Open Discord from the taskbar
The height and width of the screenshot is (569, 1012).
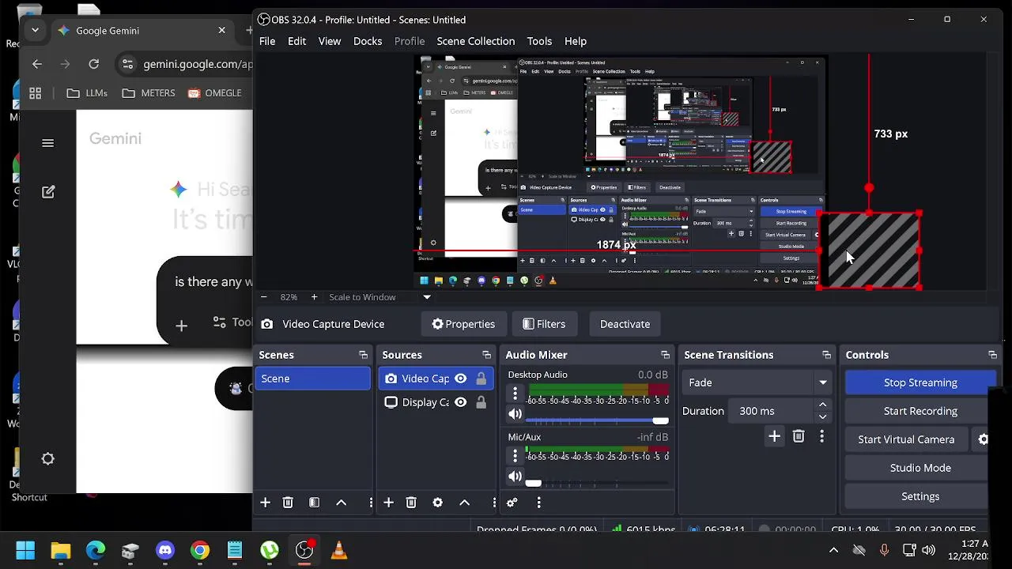coord(165,550)
